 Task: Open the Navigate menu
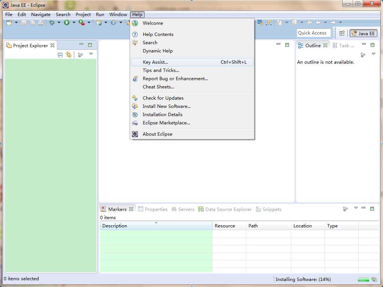click(41, 14)
